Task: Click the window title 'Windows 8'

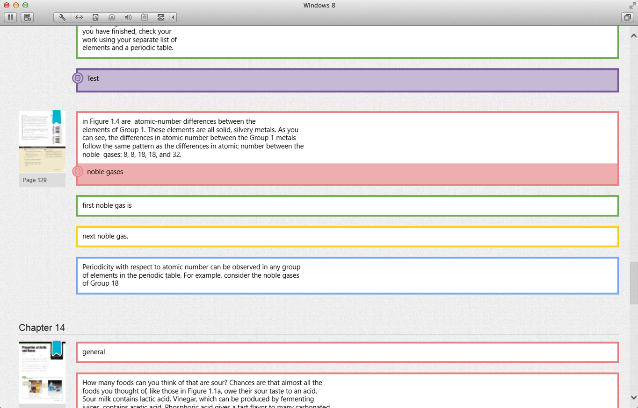Action: (319, 6)
